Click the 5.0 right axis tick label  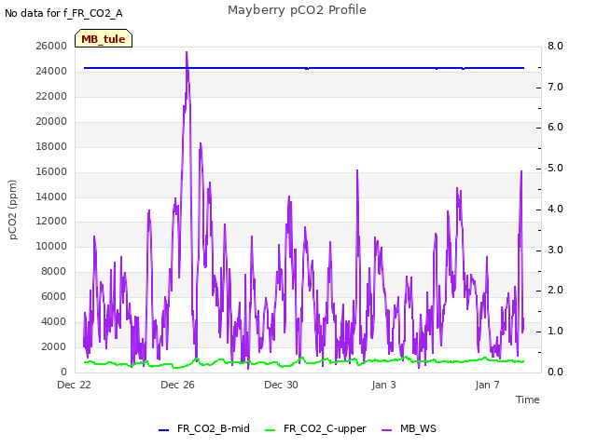tap(555, 168)
